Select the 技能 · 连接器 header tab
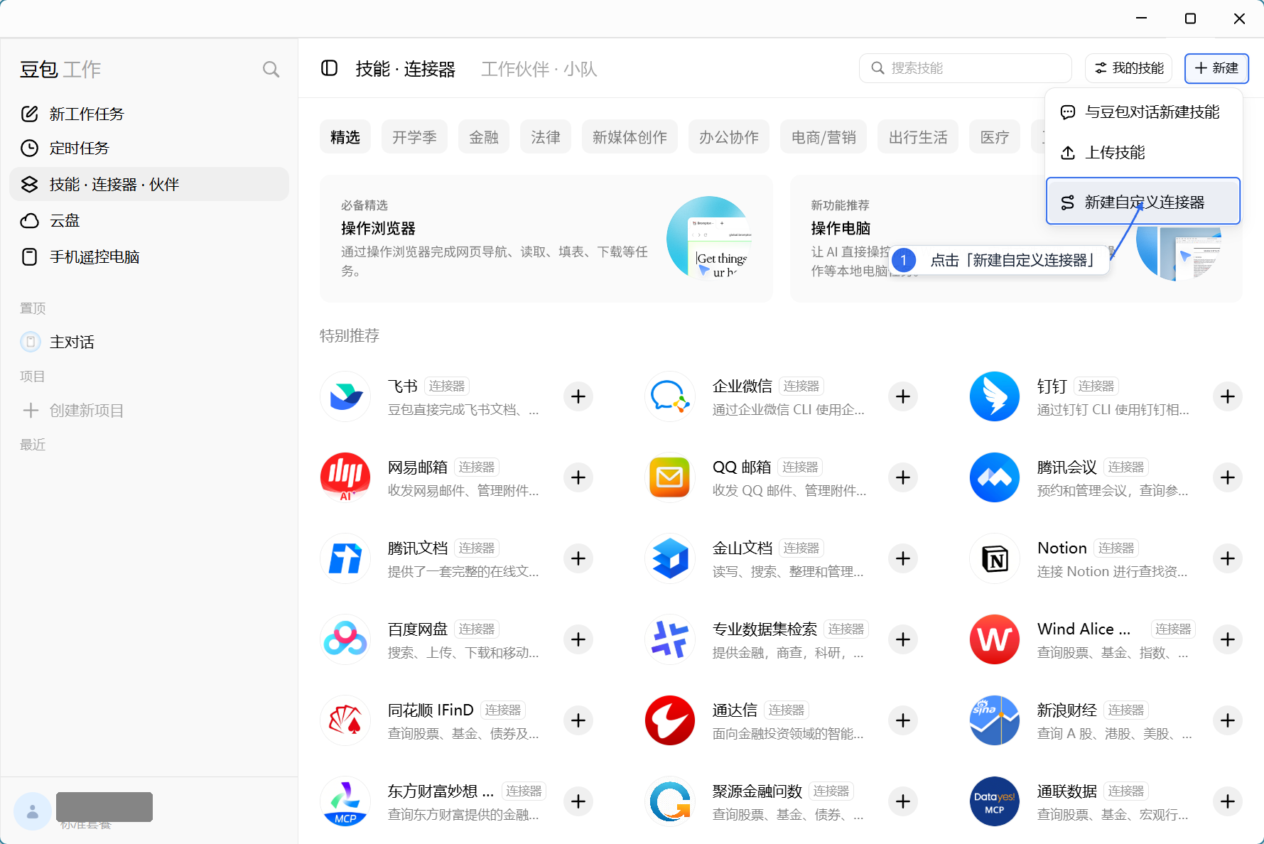The height and width of the screenshot is (844, 1264). tap(405, 69)
